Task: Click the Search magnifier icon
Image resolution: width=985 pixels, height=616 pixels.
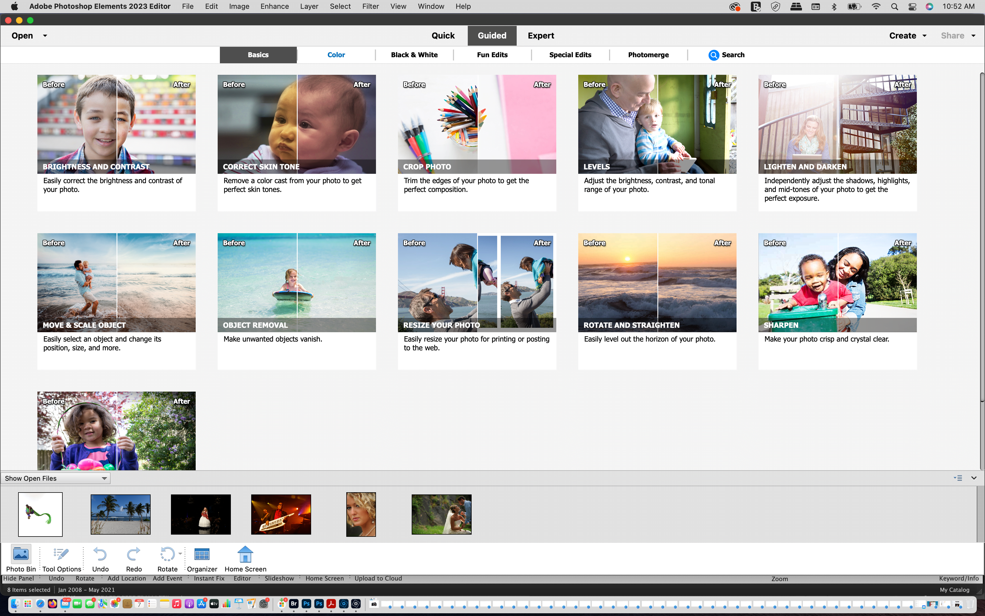Action: click(x=713, y=55)
